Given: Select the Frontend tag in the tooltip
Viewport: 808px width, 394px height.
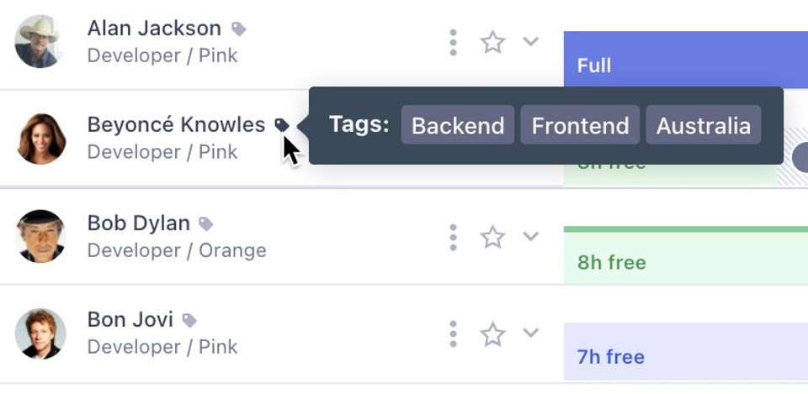Looking at the screenshot, I should point(580,125).
